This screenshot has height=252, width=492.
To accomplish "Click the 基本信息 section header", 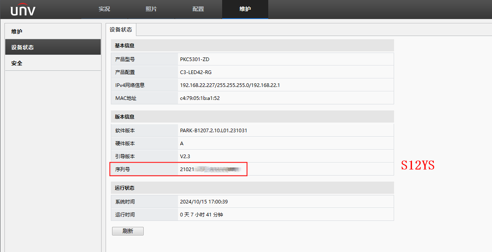I will tap(252, 45).
